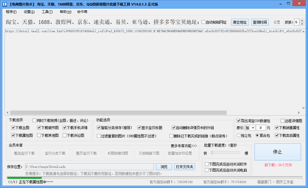Screen dimensions: 308x188
Task: Click the 原价 amount input field
Action: pyautogui.click(x=261, y=128)
